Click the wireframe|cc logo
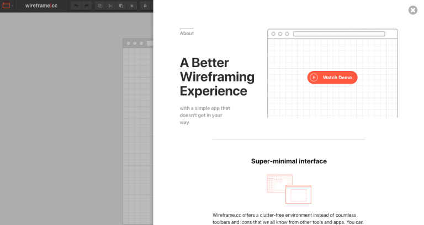Viewport: 424px width, 225px height. click(x=41, y=6)
